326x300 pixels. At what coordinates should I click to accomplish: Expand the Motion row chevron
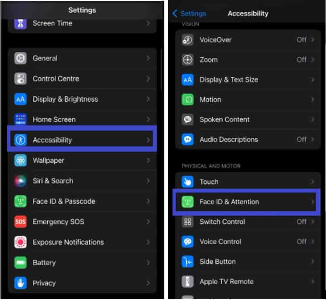[x=313, y=100]
